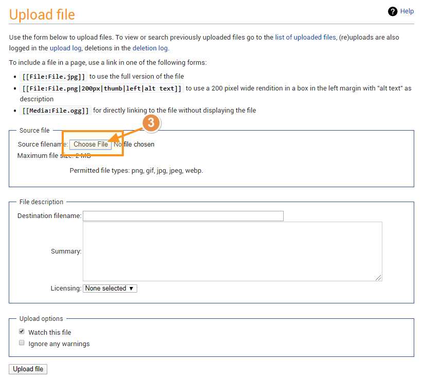
Task: Click the "Destination filename:" label
Action: point(49,216)
